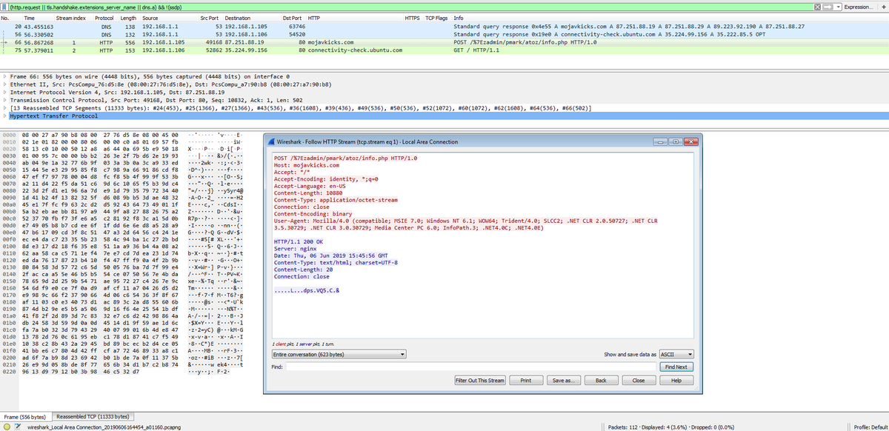Expand the 13 Reassembled TCP Segments row

click(6, 108)
